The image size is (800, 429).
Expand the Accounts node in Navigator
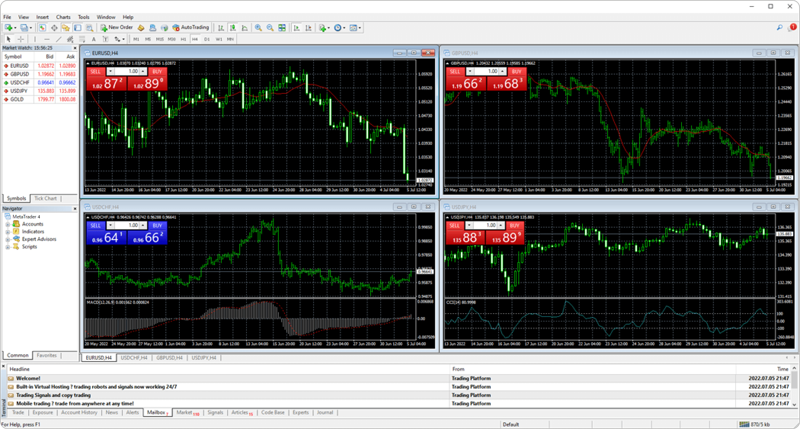click(8, 224)
